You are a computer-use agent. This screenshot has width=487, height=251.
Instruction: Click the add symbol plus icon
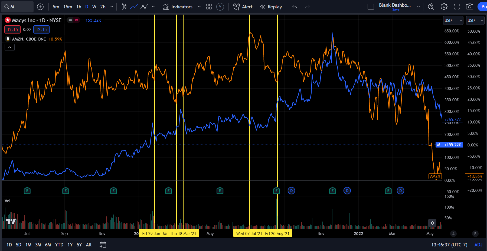coord(40,7)
